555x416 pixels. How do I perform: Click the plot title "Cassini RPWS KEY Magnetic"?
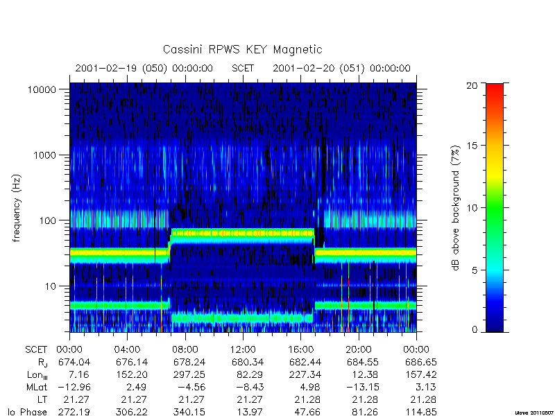click(x=242, y=49)
